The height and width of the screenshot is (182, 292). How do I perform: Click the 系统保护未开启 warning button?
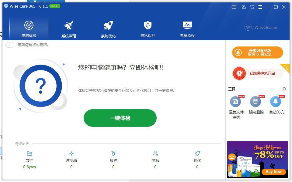(258, 73)
